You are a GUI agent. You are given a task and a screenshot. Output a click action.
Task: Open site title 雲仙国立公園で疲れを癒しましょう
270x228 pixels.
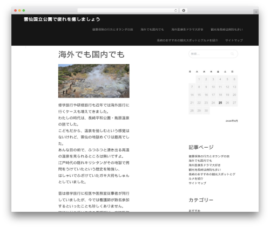[62, 19]
